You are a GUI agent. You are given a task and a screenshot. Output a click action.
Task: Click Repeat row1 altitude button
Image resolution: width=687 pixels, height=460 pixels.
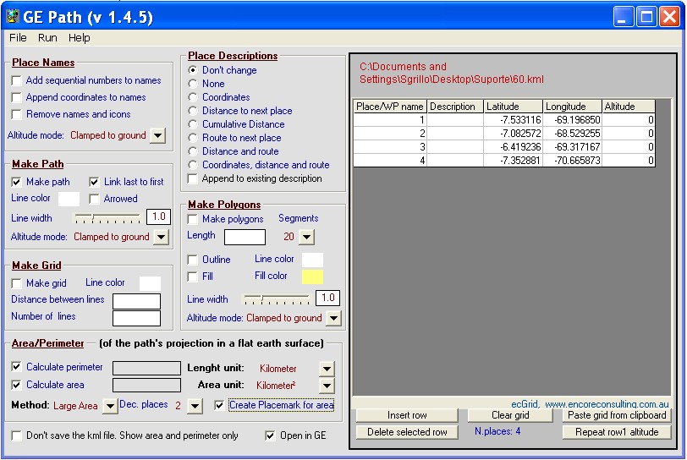pos(617,432)
